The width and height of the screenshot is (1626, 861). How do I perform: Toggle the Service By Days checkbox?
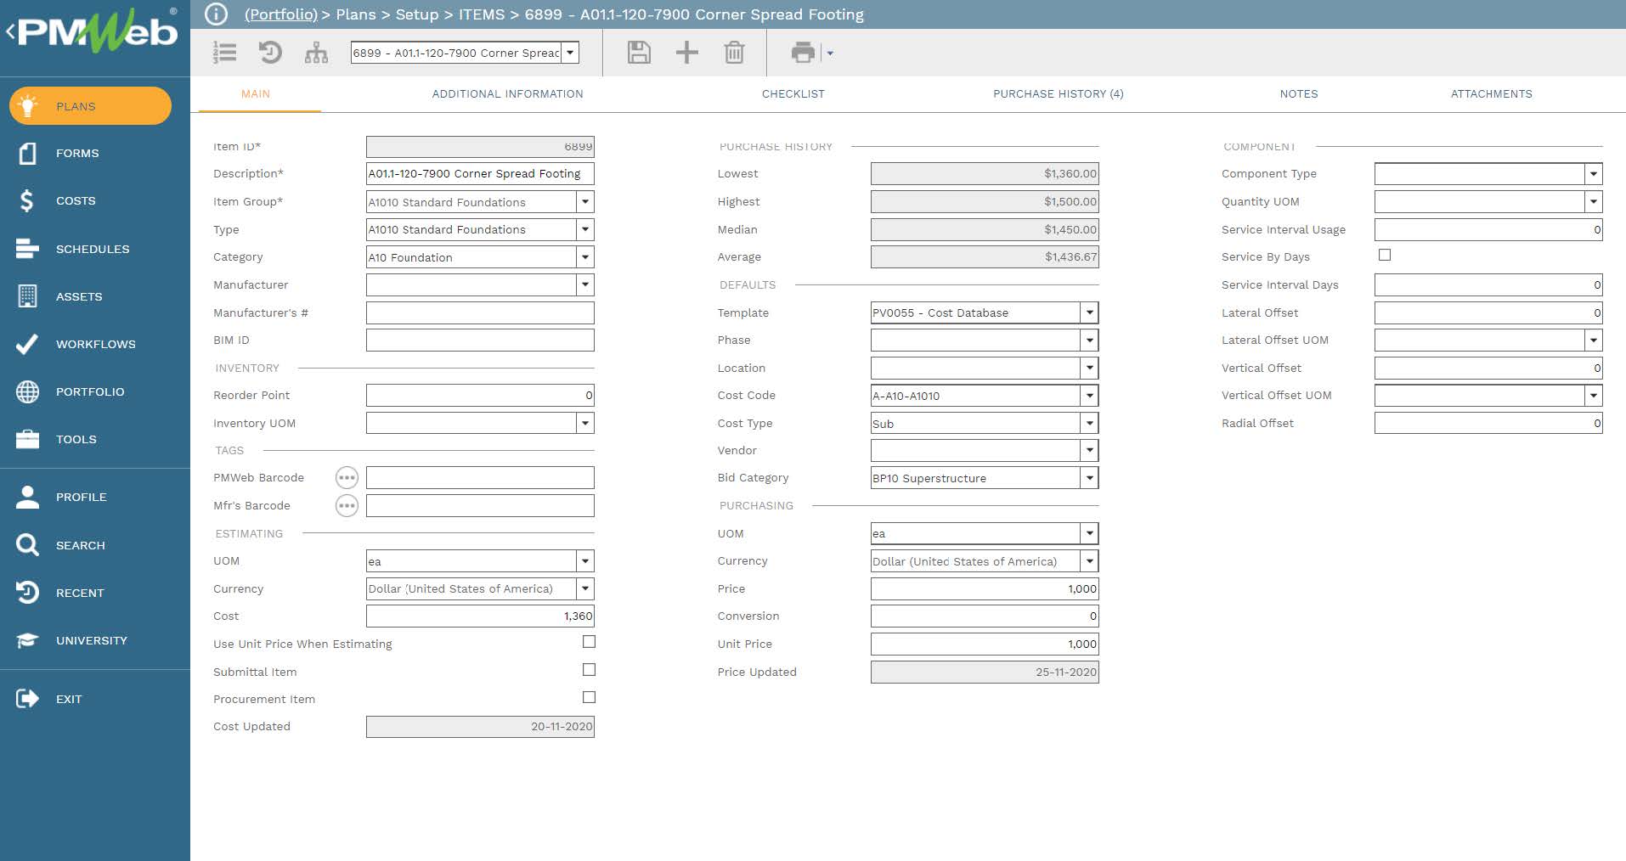pyautogui.click(x=1385, y=255)
